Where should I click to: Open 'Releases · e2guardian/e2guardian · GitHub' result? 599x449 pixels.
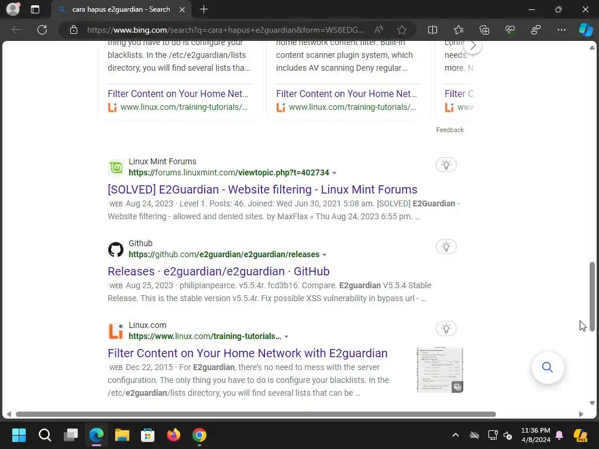[x=219, y=271]
